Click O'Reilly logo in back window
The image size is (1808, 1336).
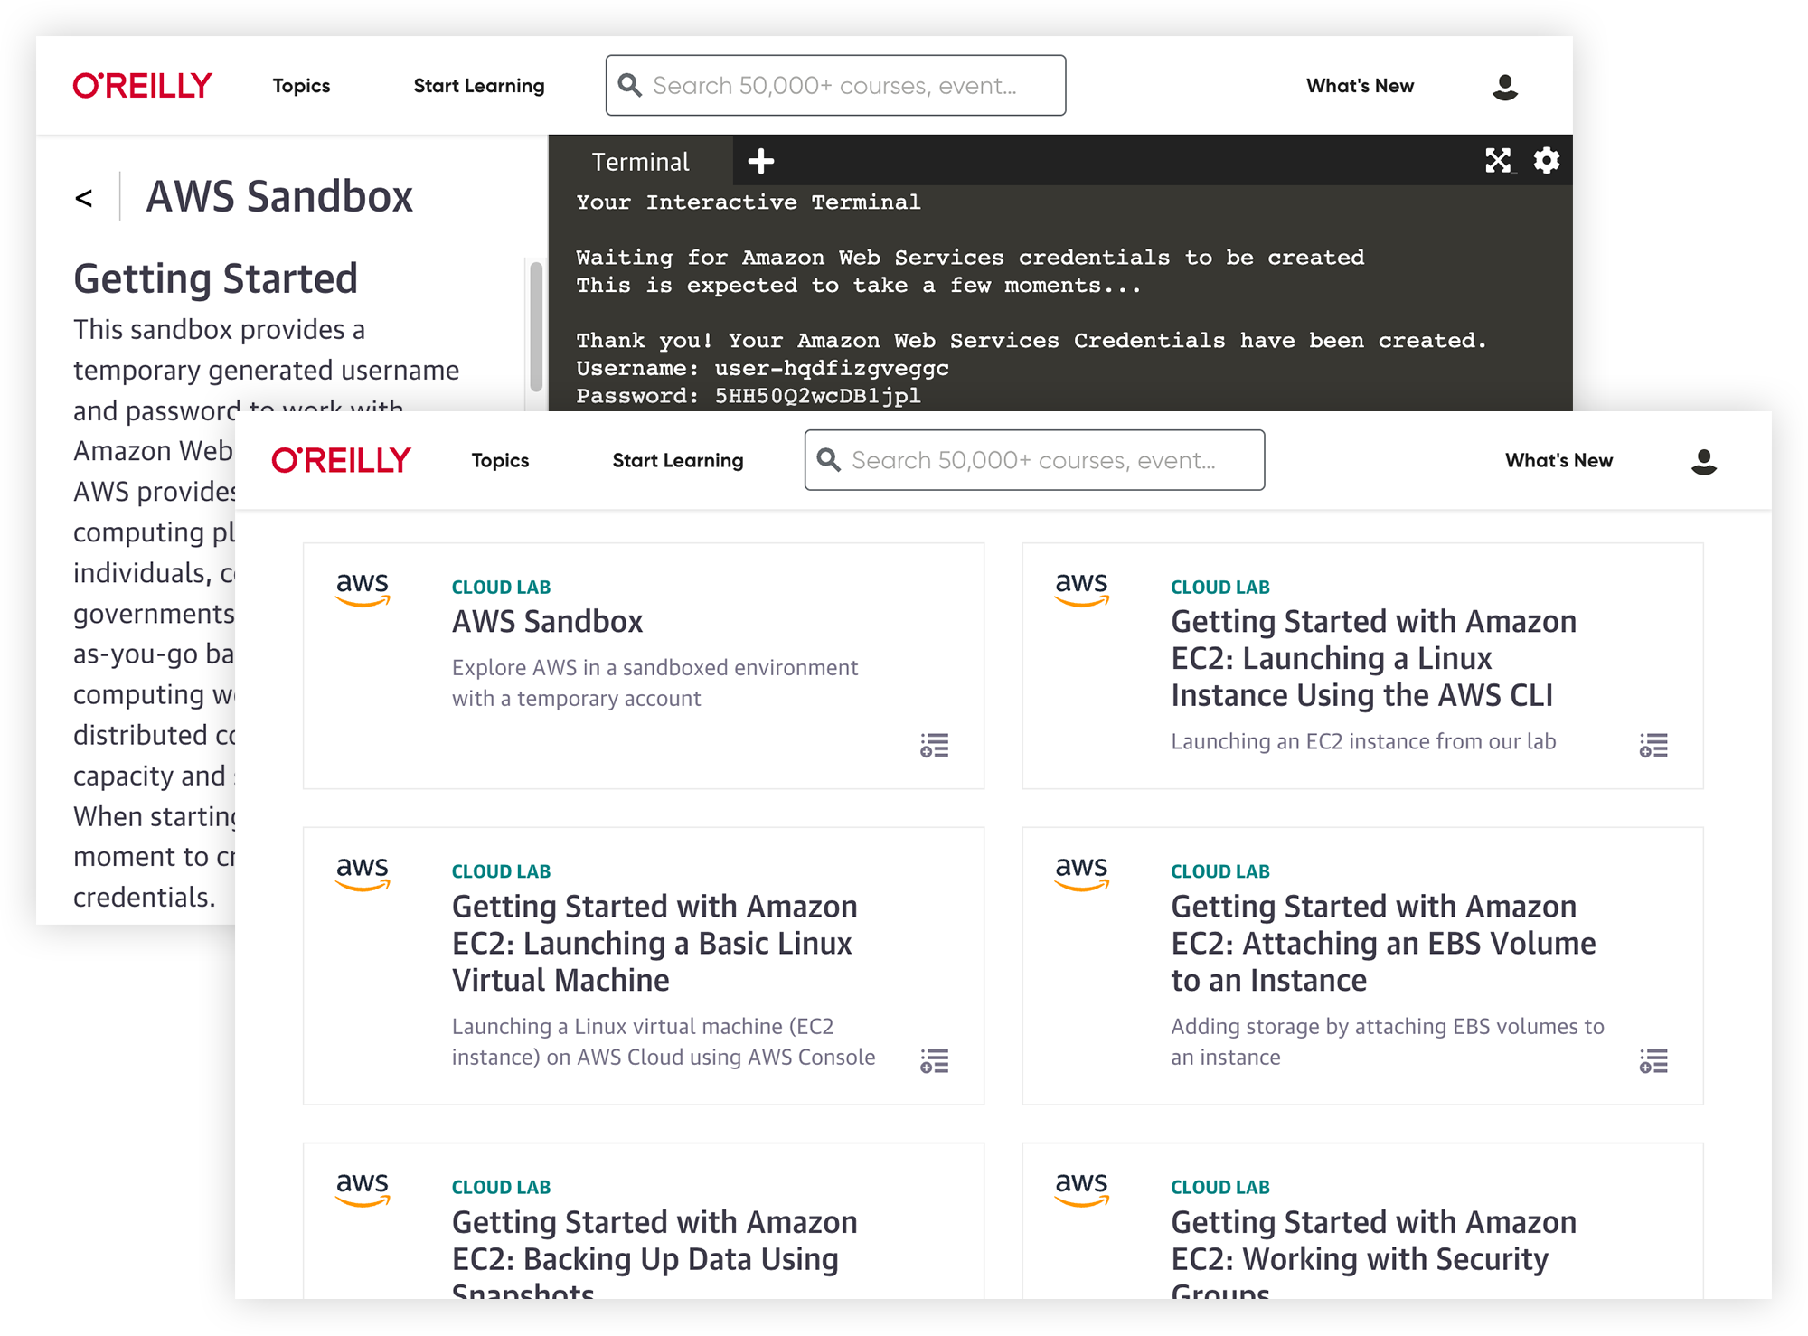click(x=142, y=86)
